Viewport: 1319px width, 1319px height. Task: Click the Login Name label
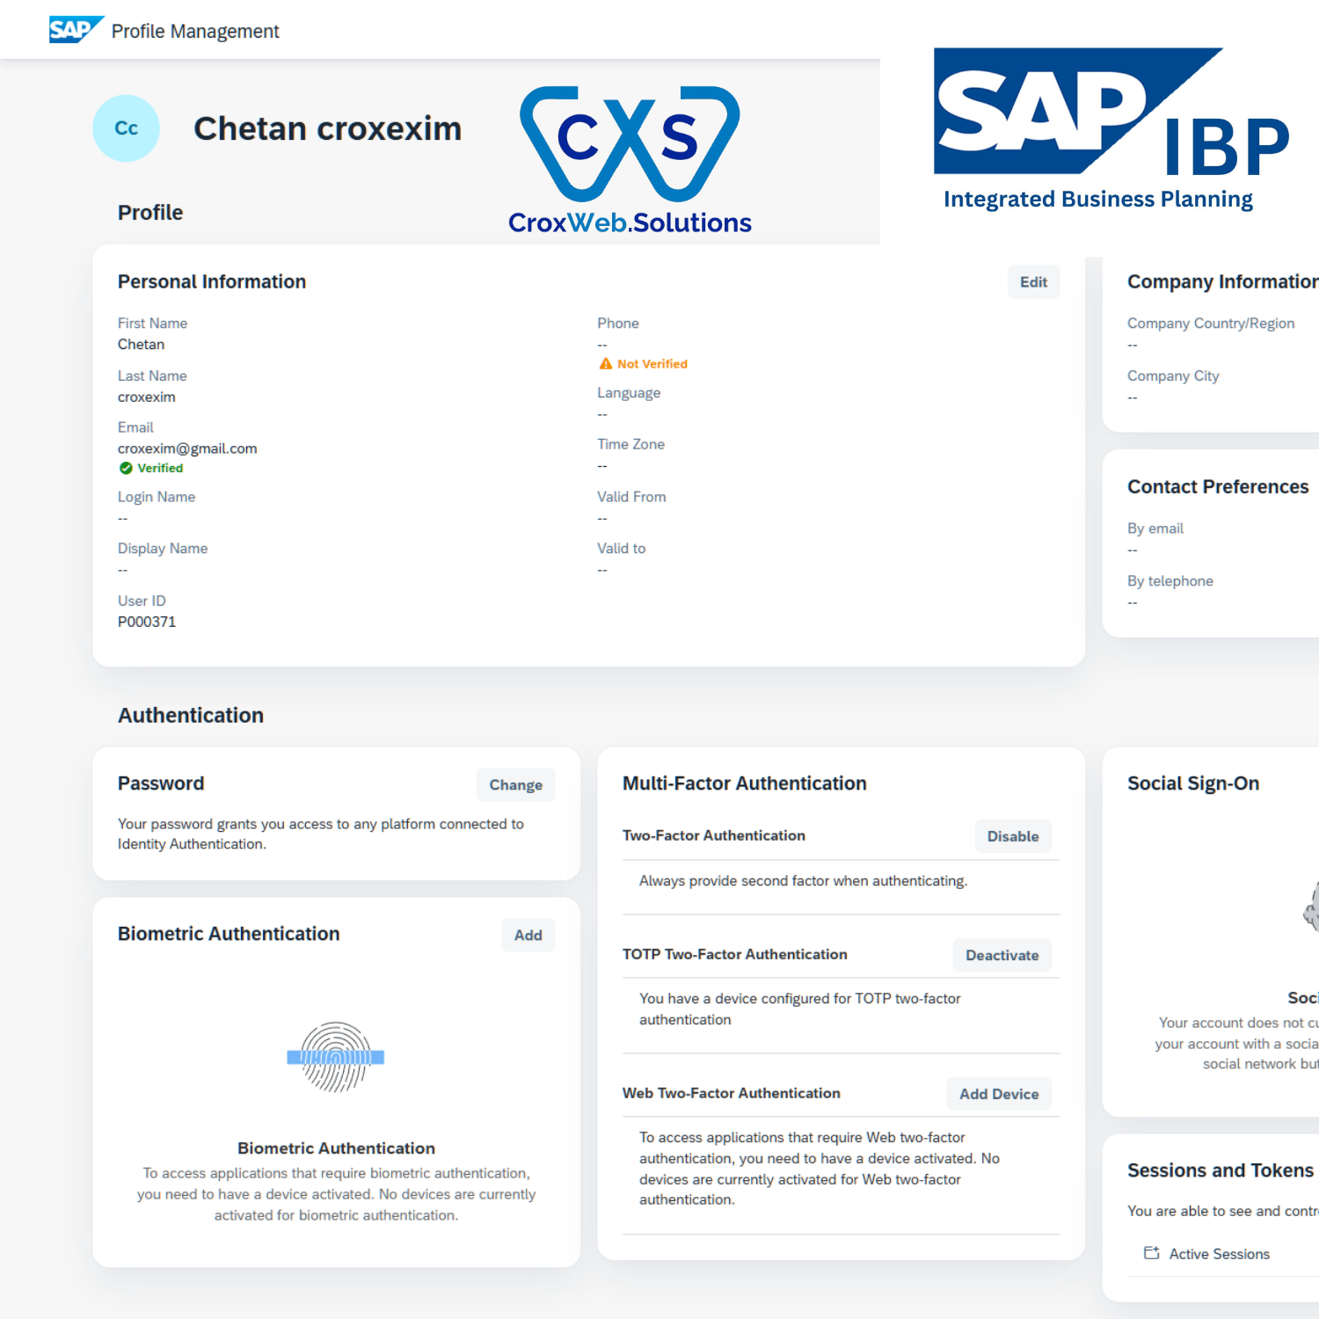[157, 497]
